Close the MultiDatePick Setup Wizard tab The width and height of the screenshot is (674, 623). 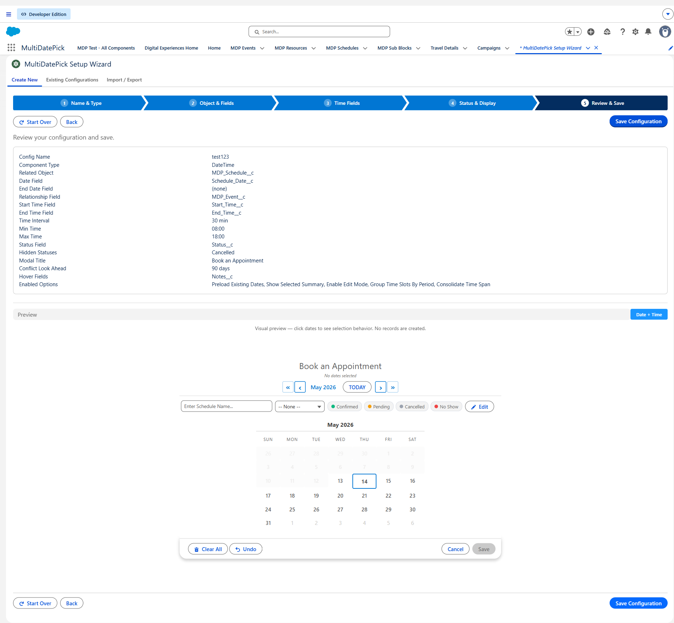tap(596, 48)
